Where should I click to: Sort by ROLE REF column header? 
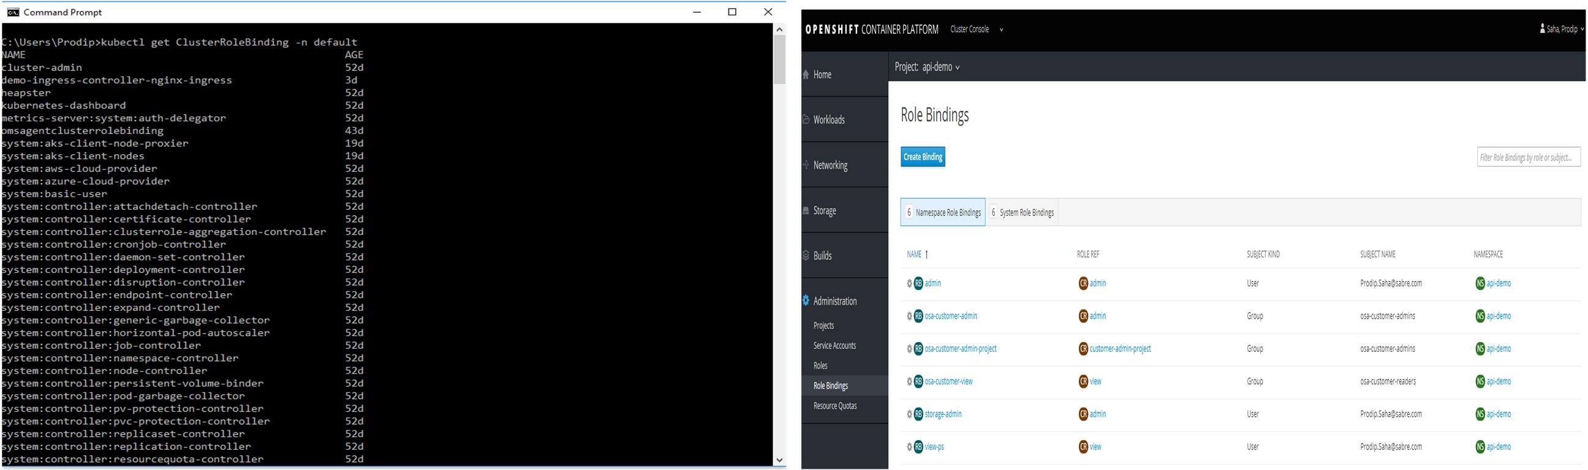1088,255
